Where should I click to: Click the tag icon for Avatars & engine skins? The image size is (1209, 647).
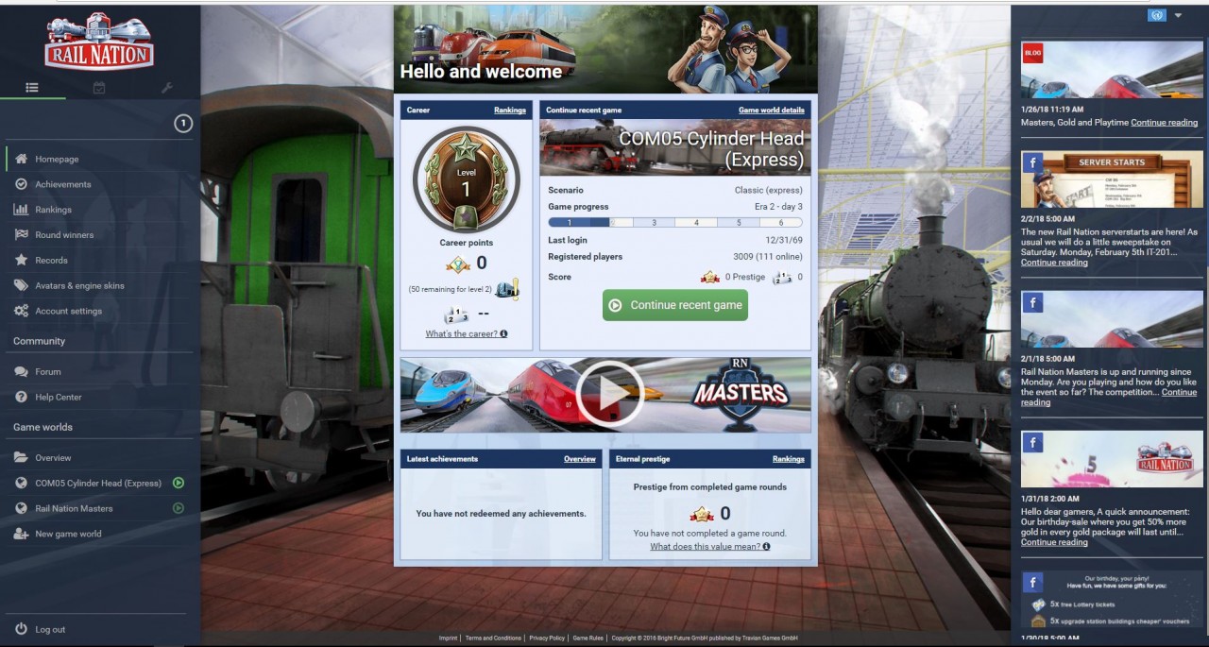[21, 285]
